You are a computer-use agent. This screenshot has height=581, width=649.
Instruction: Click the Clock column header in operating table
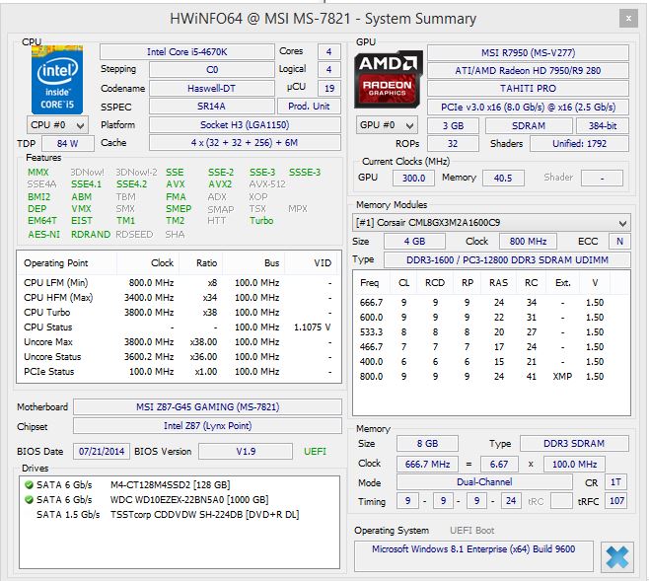[x=148, y=262]
